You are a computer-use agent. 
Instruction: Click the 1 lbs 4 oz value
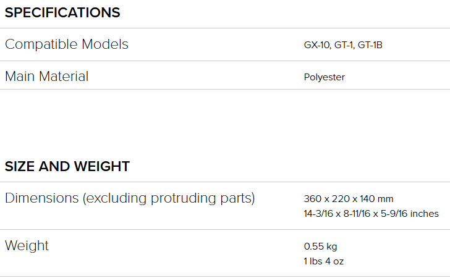pyautogui.click(x=324, y=261)
